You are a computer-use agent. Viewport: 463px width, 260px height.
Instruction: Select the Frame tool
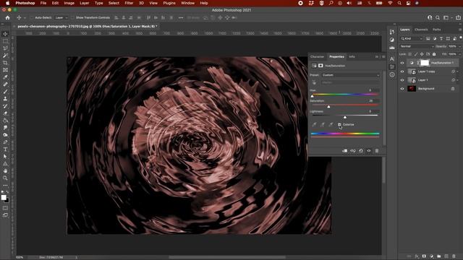pos(5,70)
